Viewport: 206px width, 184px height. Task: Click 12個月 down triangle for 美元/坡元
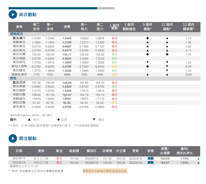pos(167,71)
